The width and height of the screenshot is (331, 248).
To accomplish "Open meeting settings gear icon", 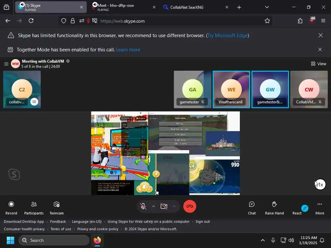I will click(68, 61).
